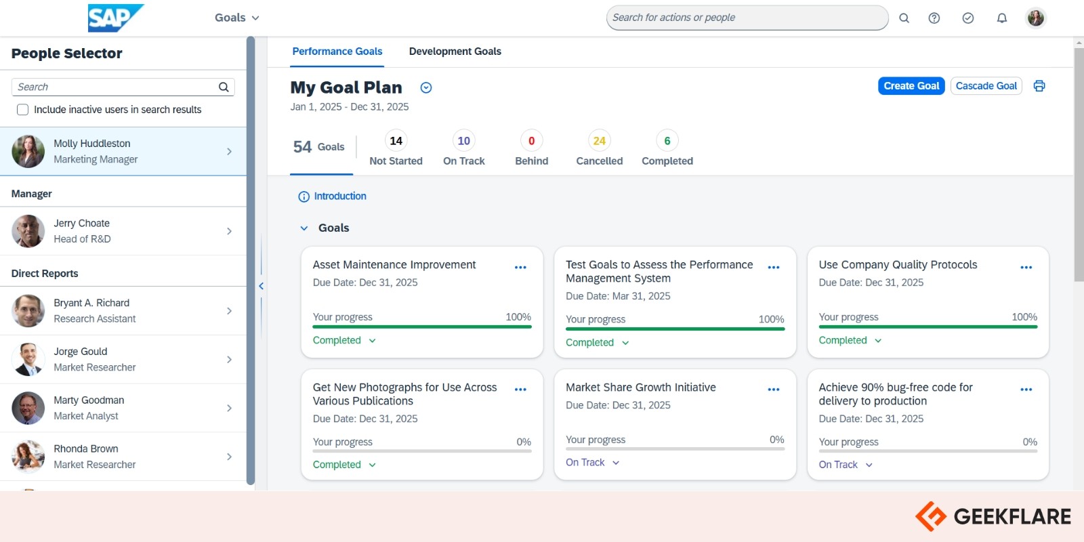Click the People Selector panel scrollbar
Screen dimensions: 1084x542
click(x=251, y=261)
